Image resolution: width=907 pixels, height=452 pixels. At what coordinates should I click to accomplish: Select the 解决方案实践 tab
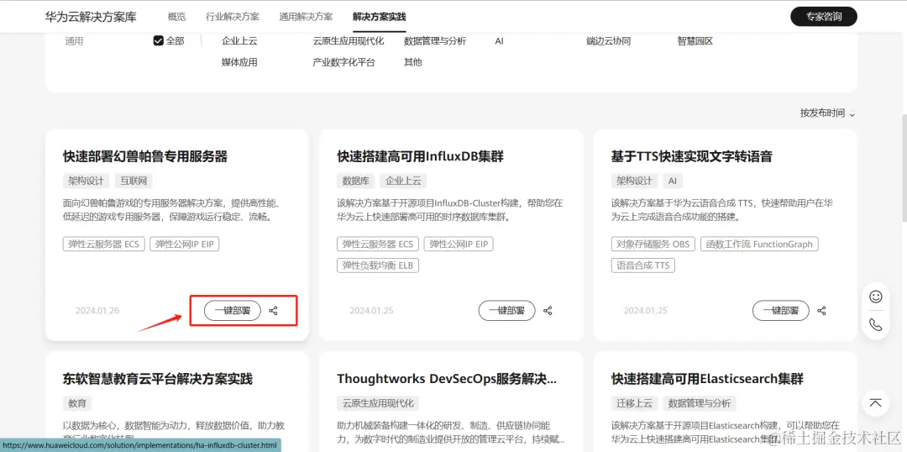380,17
